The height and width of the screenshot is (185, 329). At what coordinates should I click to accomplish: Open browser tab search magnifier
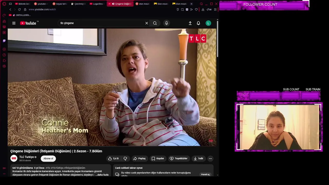point(201,4)
